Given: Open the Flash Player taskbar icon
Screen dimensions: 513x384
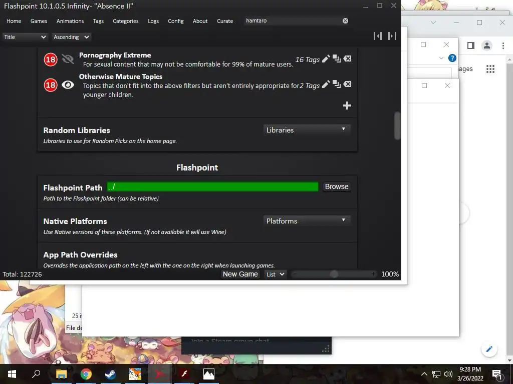Looking at the screenshot, I should click(x=184, y=374).
